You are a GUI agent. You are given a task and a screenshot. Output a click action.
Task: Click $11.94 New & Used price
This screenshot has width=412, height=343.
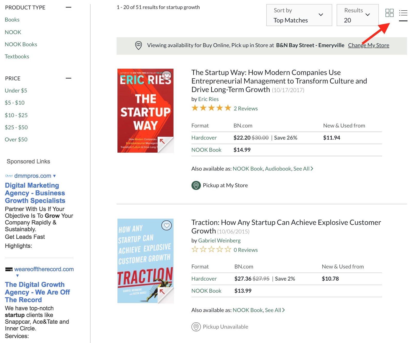(x=332, y=138)
